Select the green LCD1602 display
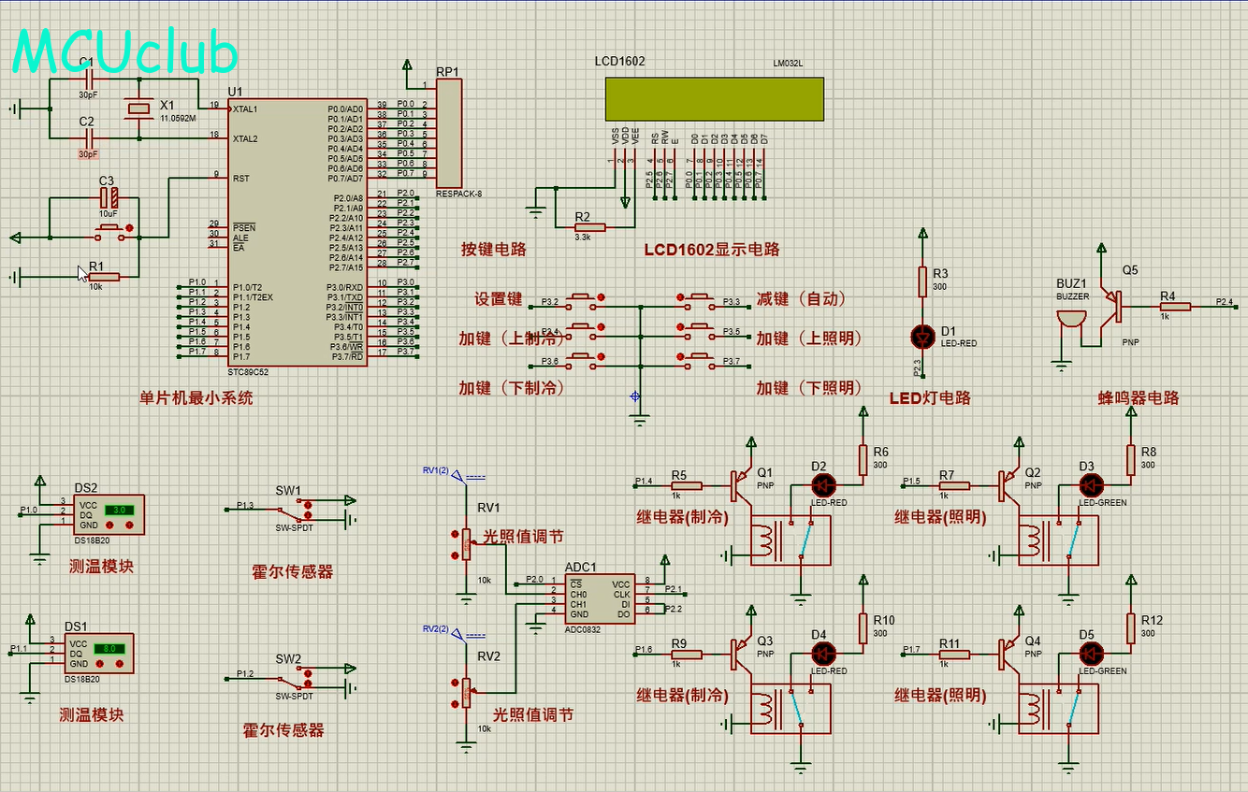 [x=714, y=98]
